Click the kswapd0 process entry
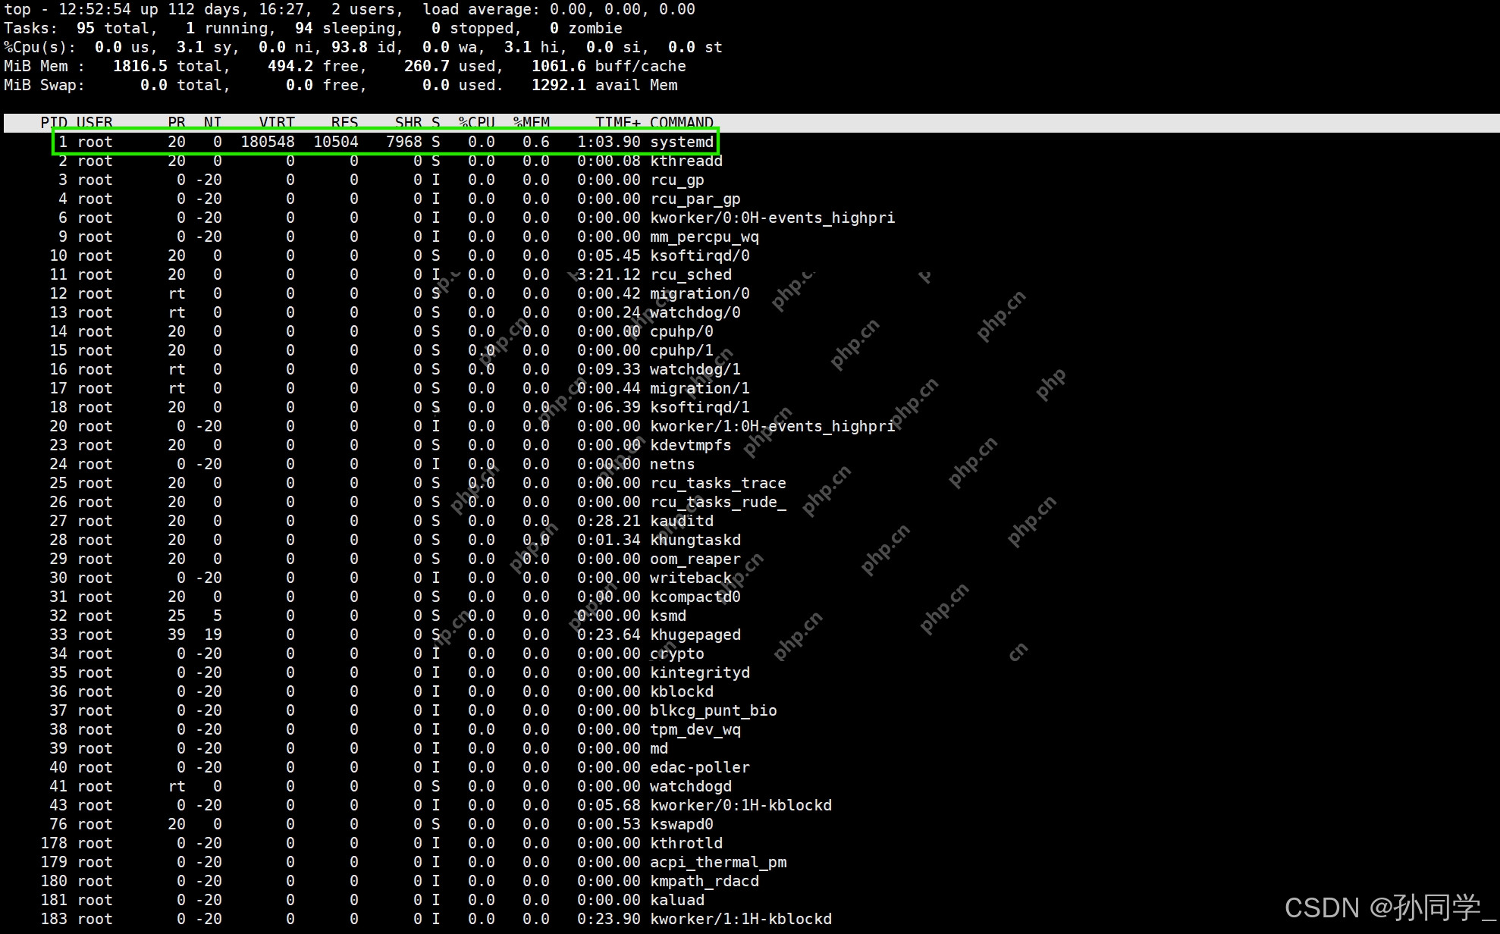 (681, 824)
